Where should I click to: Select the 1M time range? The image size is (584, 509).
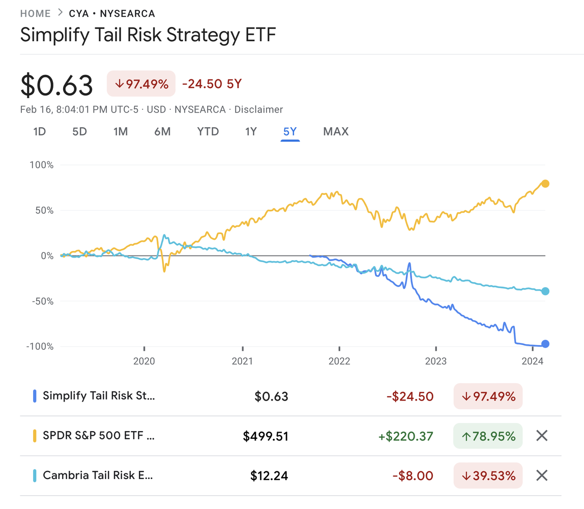(121, 132)
